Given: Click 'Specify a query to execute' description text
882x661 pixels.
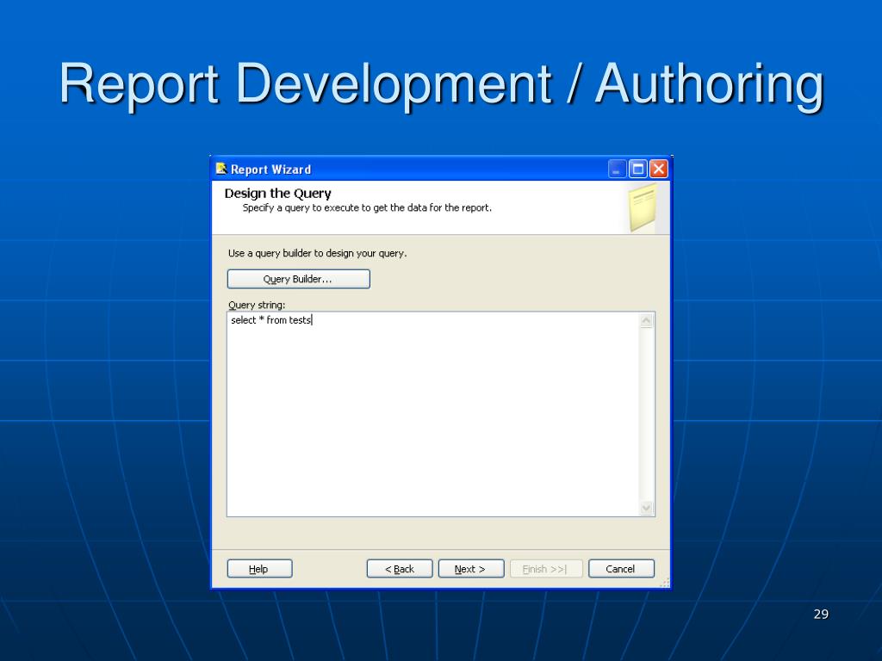Looking at the screenshot, I should point(367,208).
